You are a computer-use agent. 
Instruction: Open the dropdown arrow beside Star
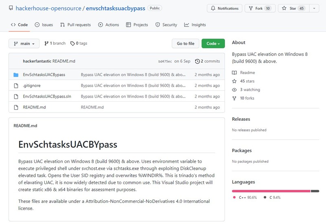point(314,9)
